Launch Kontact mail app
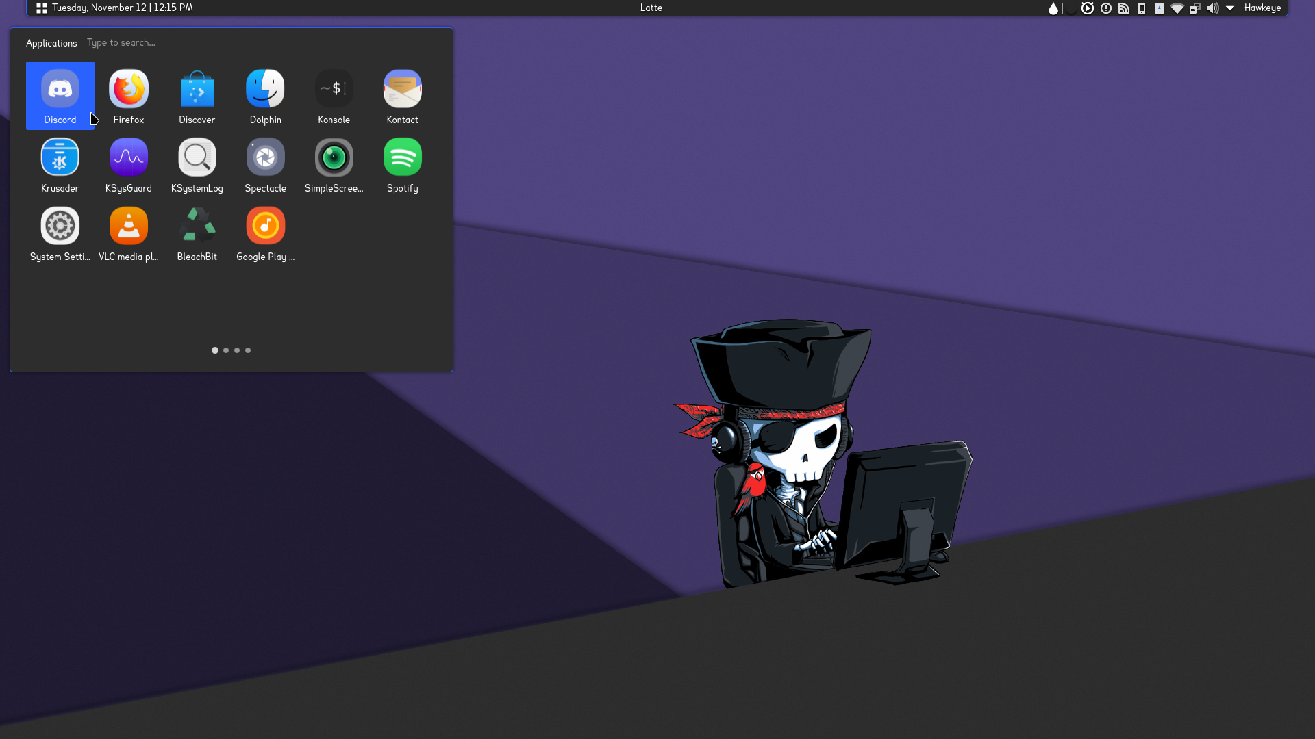Image resolution: width=1315 pixels, height=739 pixels. [x=403, y=96]
